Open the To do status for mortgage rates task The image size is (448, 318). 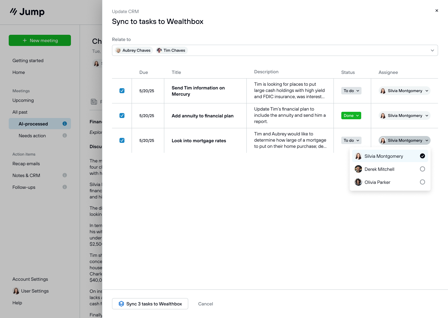point(351,140)
